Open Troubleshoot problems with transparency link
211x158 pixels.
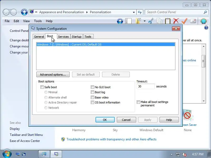(x=111, y=139)
